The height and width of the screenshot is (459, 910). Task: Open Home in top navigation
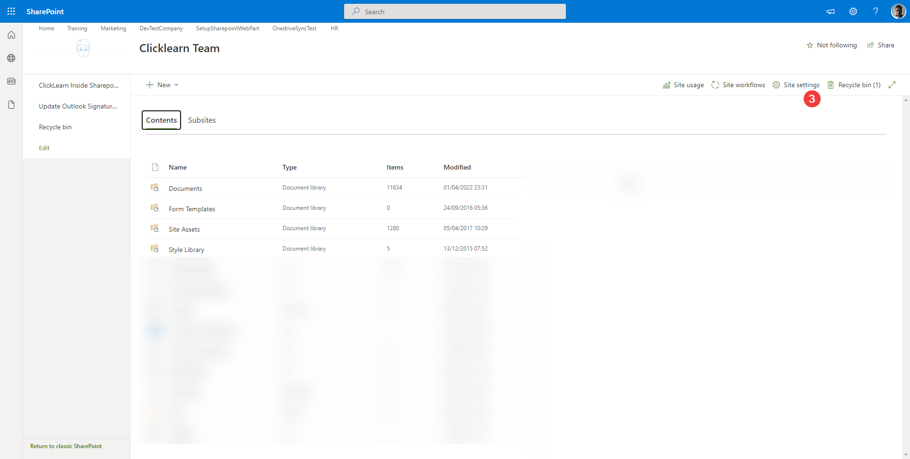46,28
